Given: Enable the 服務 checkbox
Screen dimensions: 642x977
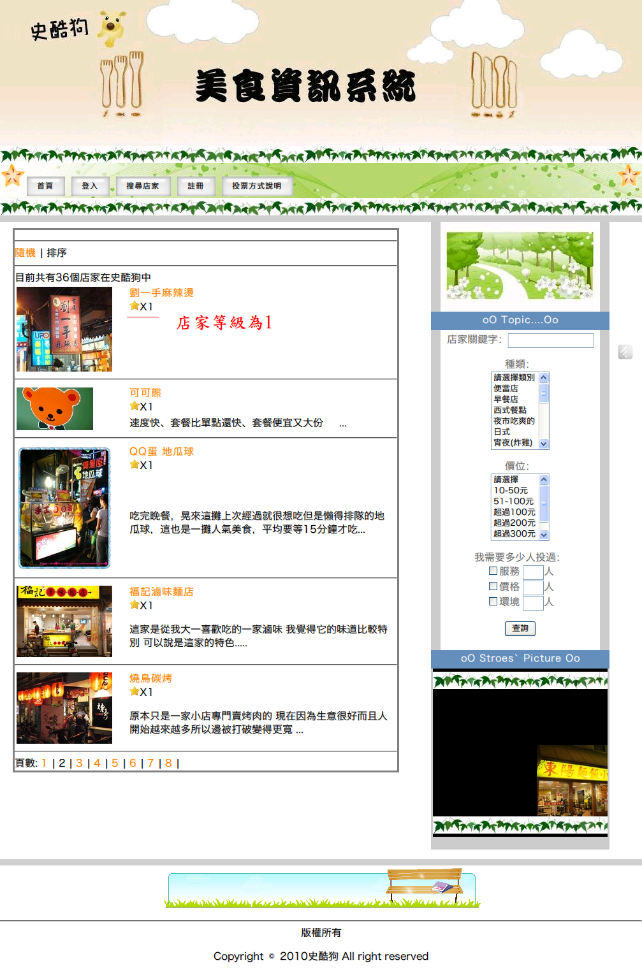Looking at the screenshot, I should [x=493, y=571].
